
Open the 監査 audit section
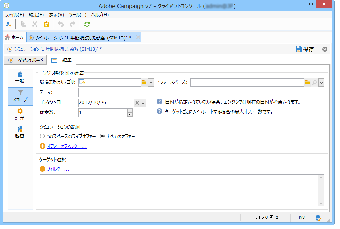click(x=20, y=133)
